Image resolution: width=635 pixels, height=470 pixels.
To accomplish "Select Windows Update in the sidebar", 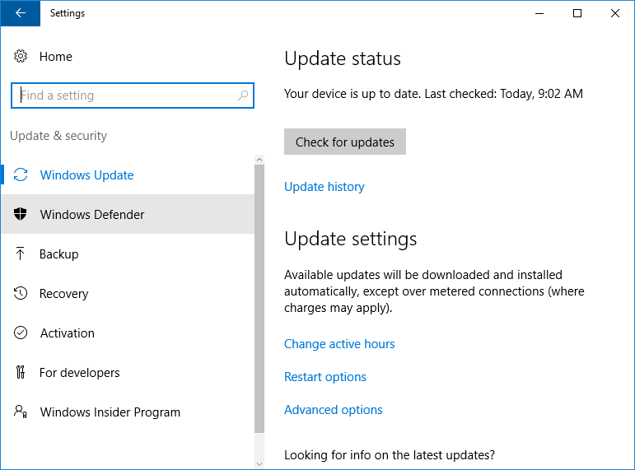I will [128, 175].
